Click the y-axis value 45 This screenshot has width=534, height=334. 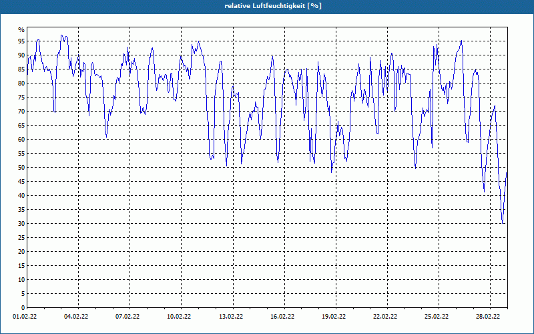pyautogui.click(x=21, y=181)
